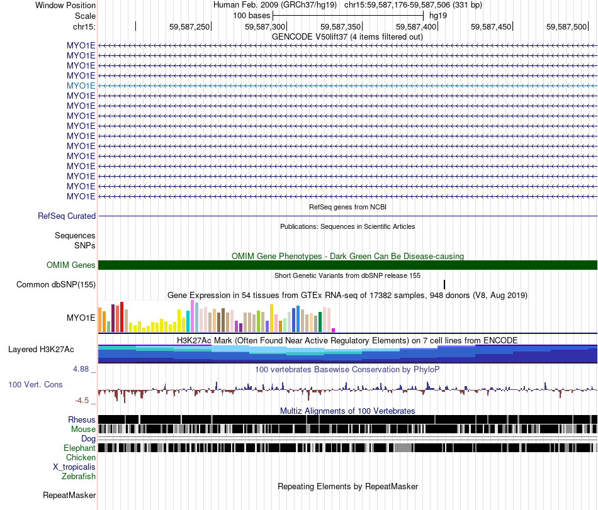Image resolution: width=598 pixels, height=510 pixels.
Task: Click the Elephant species label
Action: pyautogui.click(x=80, y=448)
